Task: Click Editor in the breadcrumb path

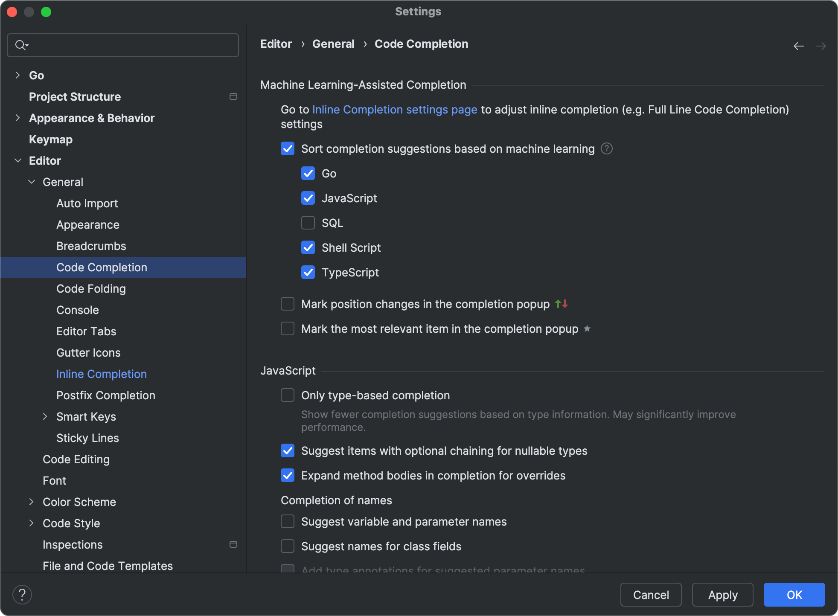Action: point(276,44)
